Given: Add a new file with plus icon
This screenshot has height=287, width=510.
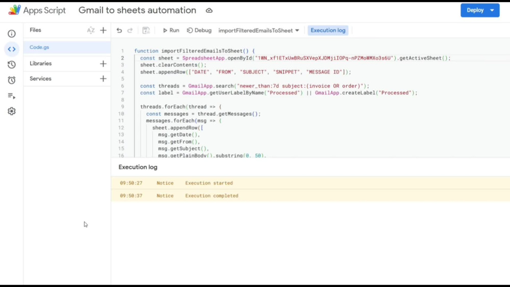Looking at the screenshot, I should 103,30.
